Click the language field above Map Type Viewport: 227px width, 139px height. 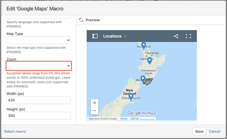[x=39, y=17]
